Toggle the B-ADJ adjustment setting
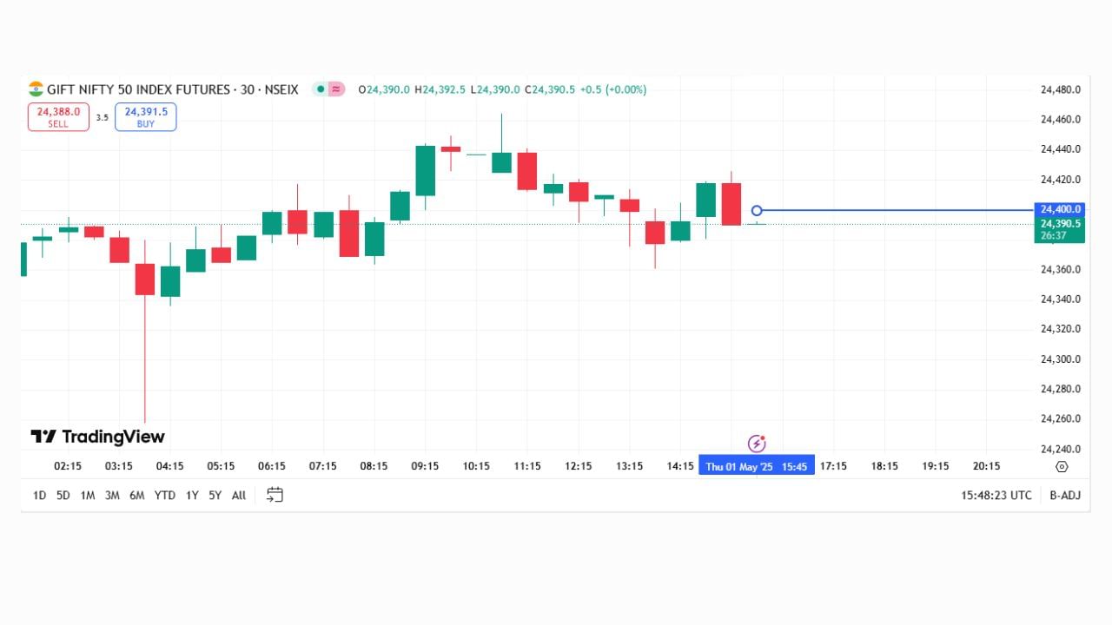This screenshot has height=625, width=1112. [1064, 496]
